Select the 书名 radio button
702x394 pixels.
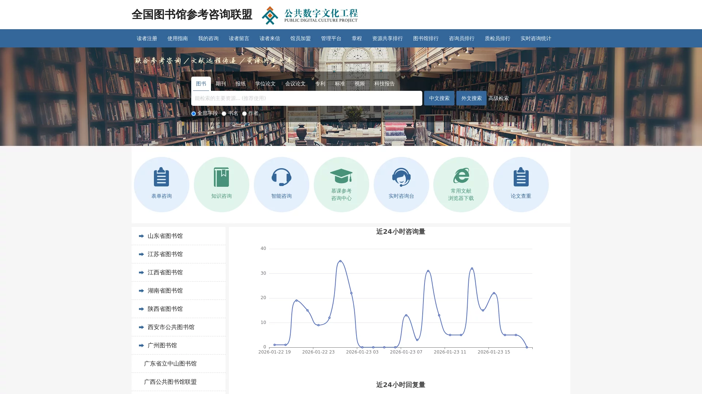(x=223, y=113)
